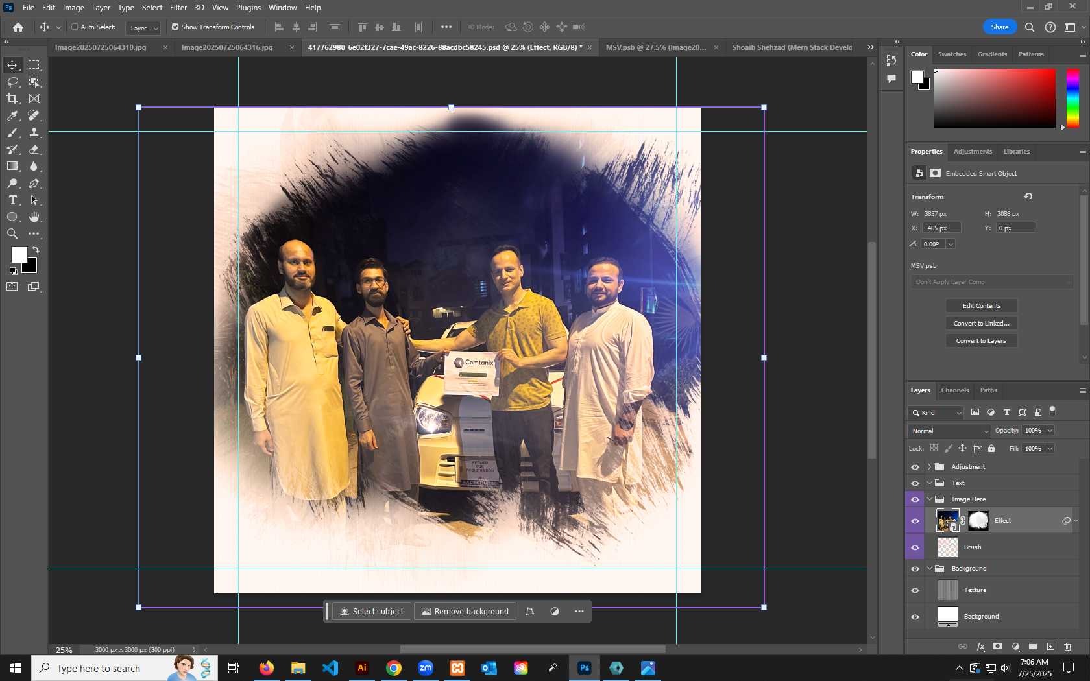This screenshot has width=1090, height=681.
Task: Switch to the Channels tab
Action: pyautogui.click(x=954, y=390)
